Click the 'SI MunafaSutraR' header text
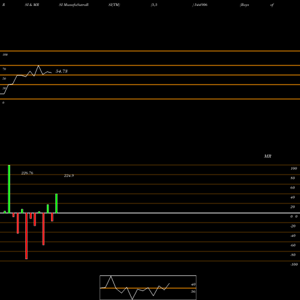 74,5
